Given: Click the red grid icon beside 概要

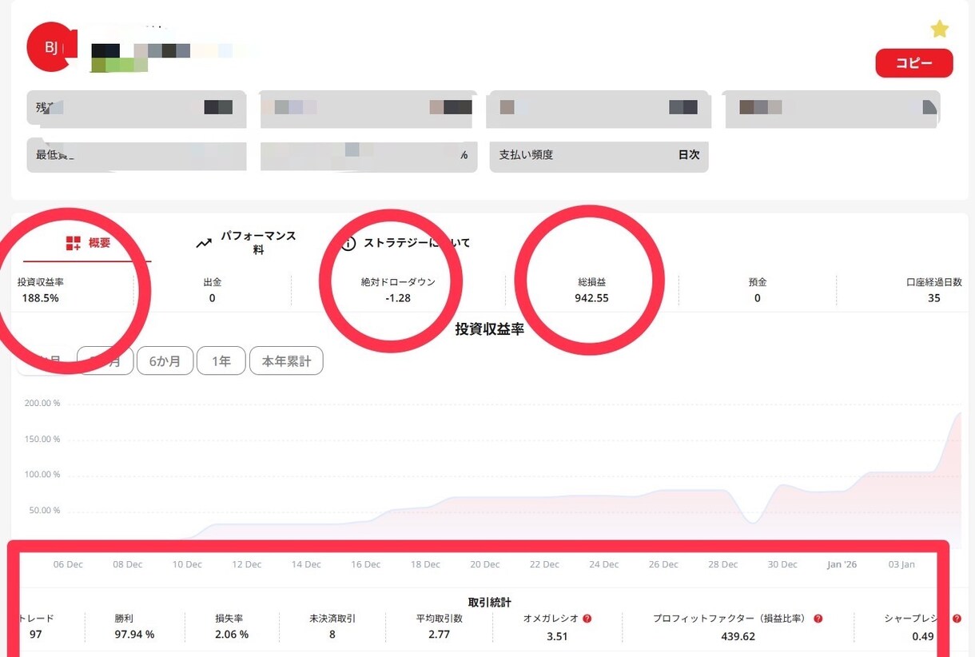Looking at the screenshot, I should tap(74, 243).
